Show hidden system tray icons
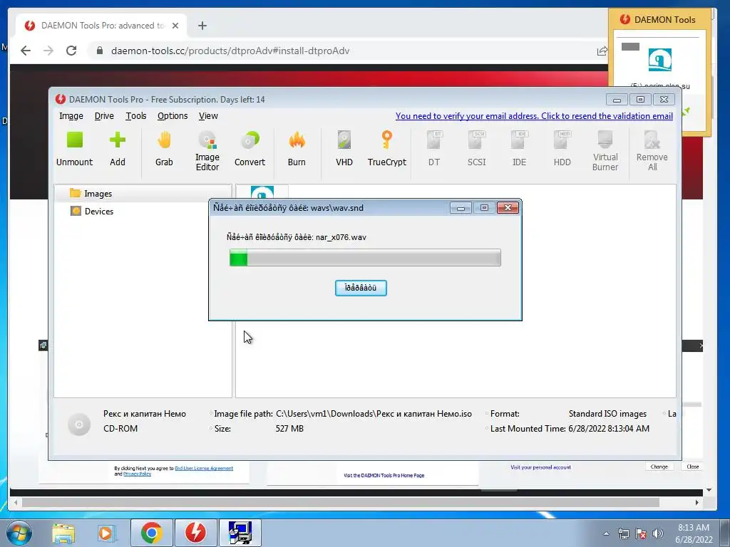The image size is (730, 547). (x=606, y=533)
